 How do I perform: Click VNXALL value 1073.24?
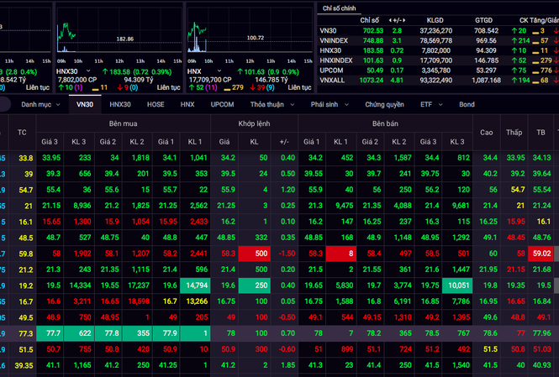371,80
